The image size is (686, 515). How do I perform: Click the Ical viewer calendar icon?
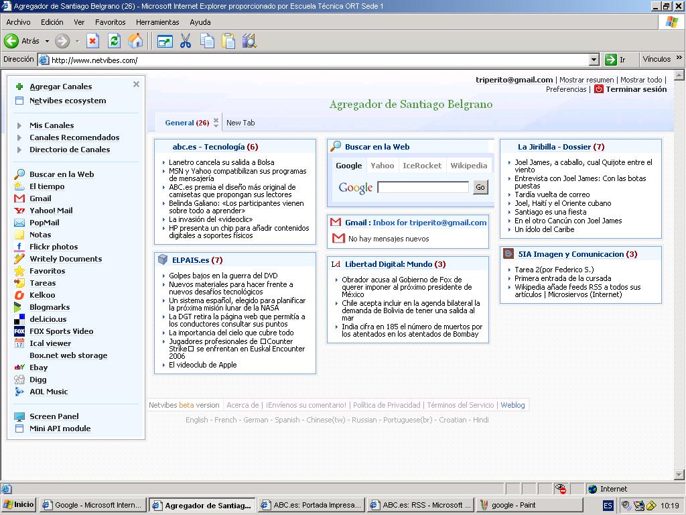pos(19,343)
